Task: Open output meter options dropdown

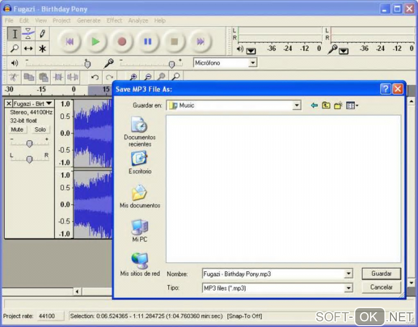Action: (251, 51)
